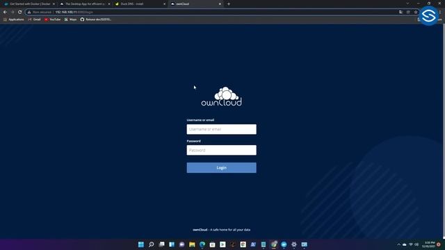Bookmark this page with the star icon
Viewport: 445px width, 250px height.
click(x=416, y=12)
